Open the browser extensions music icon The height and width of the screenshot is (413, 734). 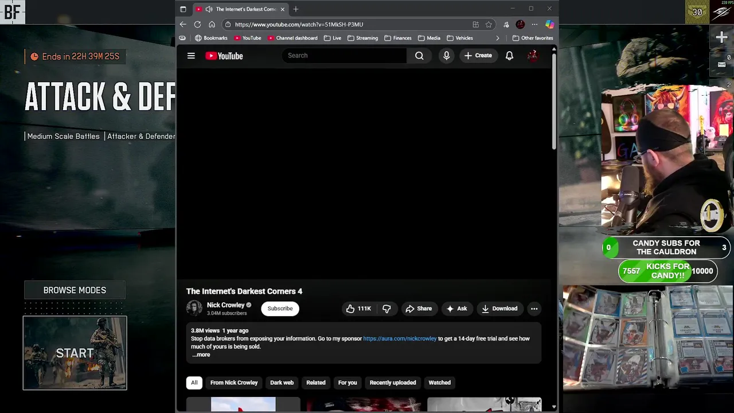(x=506, y=25)
